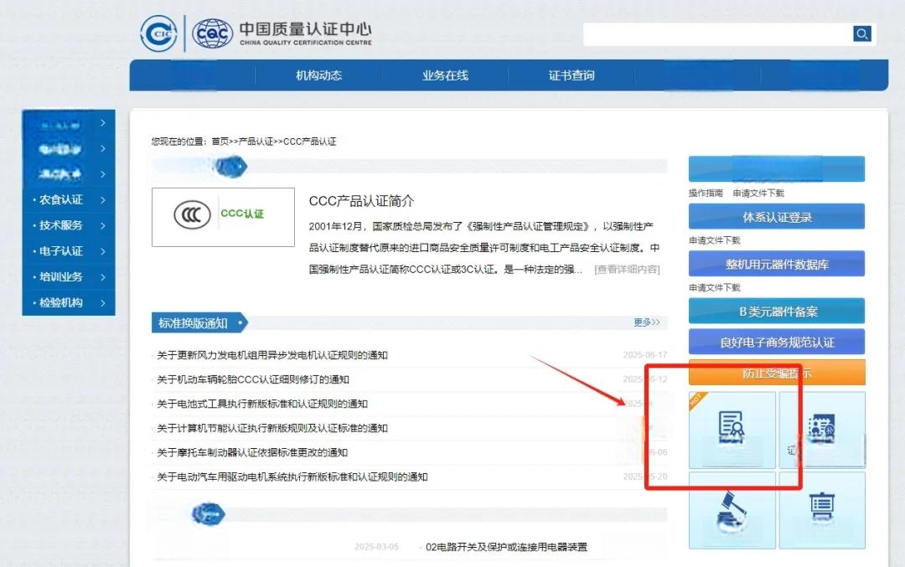The width and height of the screenshot is (905, 567).
Task: Open the gavel icon tile
Action: coord(732,510)
